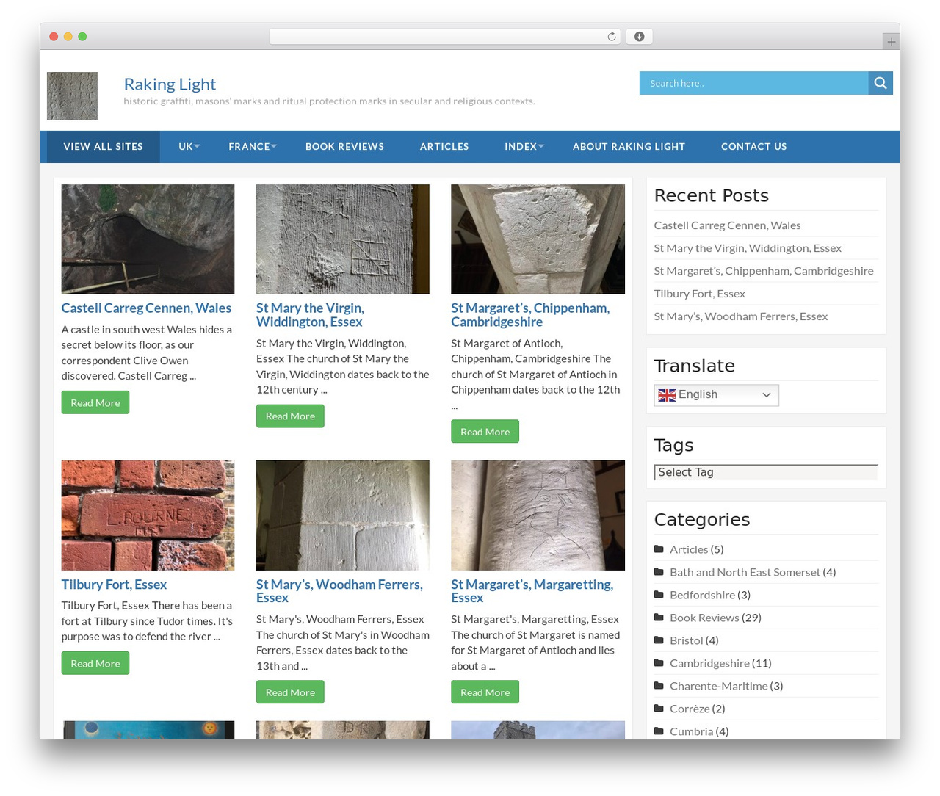Open recent post St Mary's, Woodham Ferrers
Viewport: 940px width, 796px height.
pos(740,316)
